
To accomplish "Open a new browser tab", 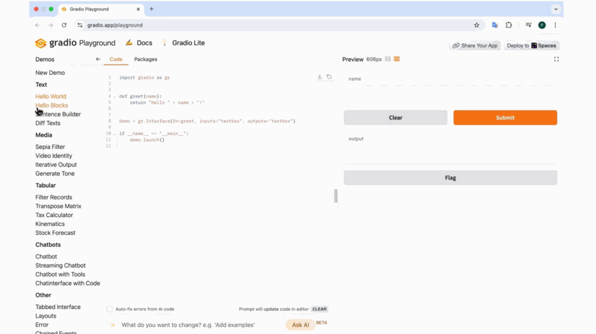I will [x=151, y=9].
